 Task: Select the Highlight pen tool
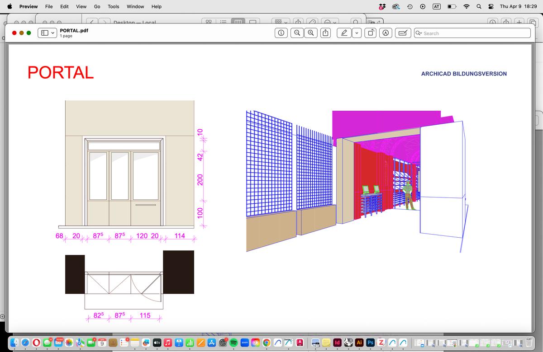coord(344,33)
